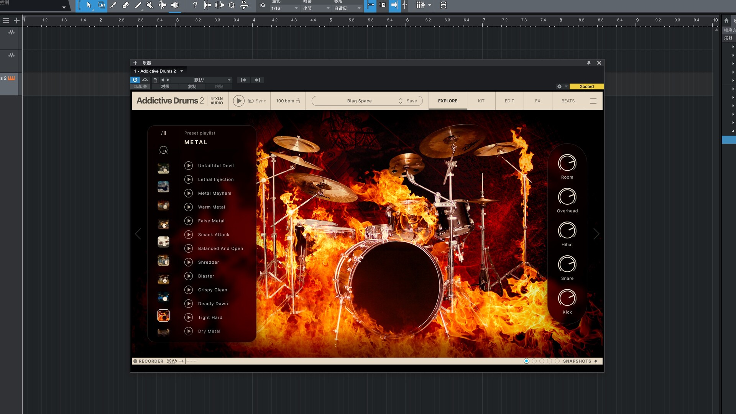
Task: Add a track with the plus icon
Action: (16, 20)
